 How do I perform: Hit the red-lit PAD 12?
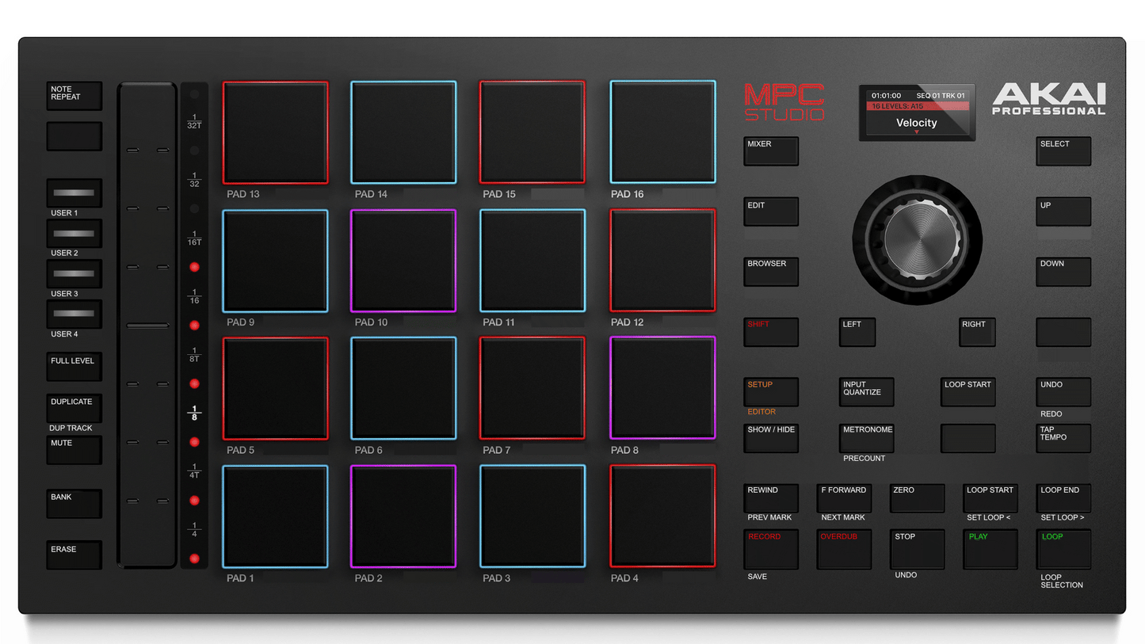click(x=662, y=261)
